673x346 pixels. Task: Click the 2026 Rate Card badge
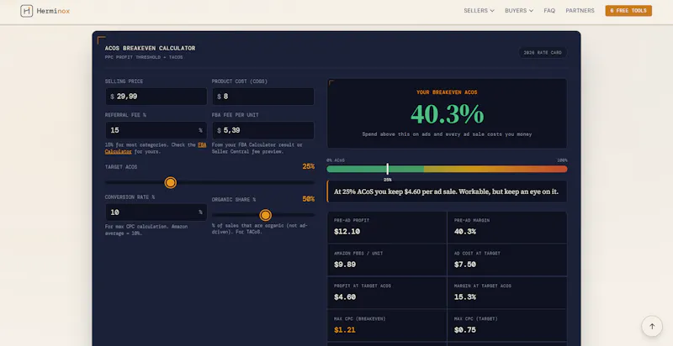pyautogui.click(x=543, y=53)
